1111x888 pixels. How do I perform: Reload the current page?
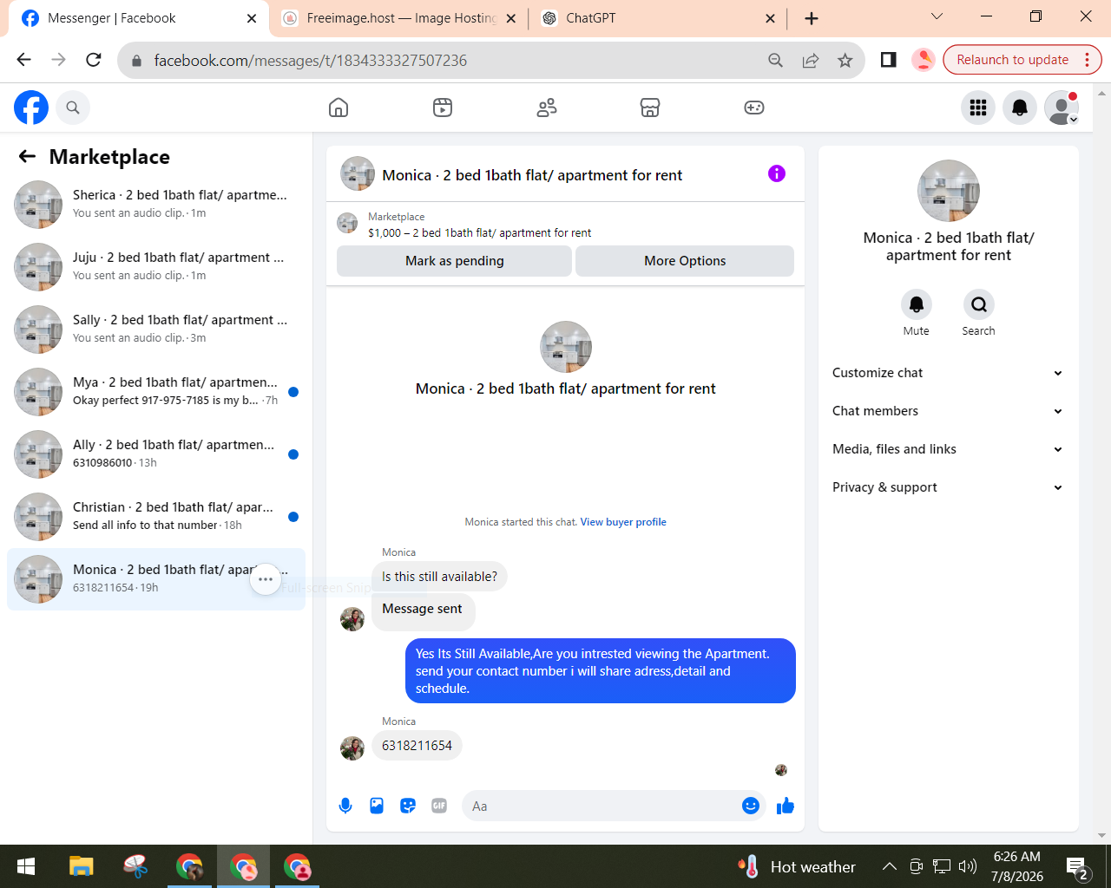tap(94, 60)
